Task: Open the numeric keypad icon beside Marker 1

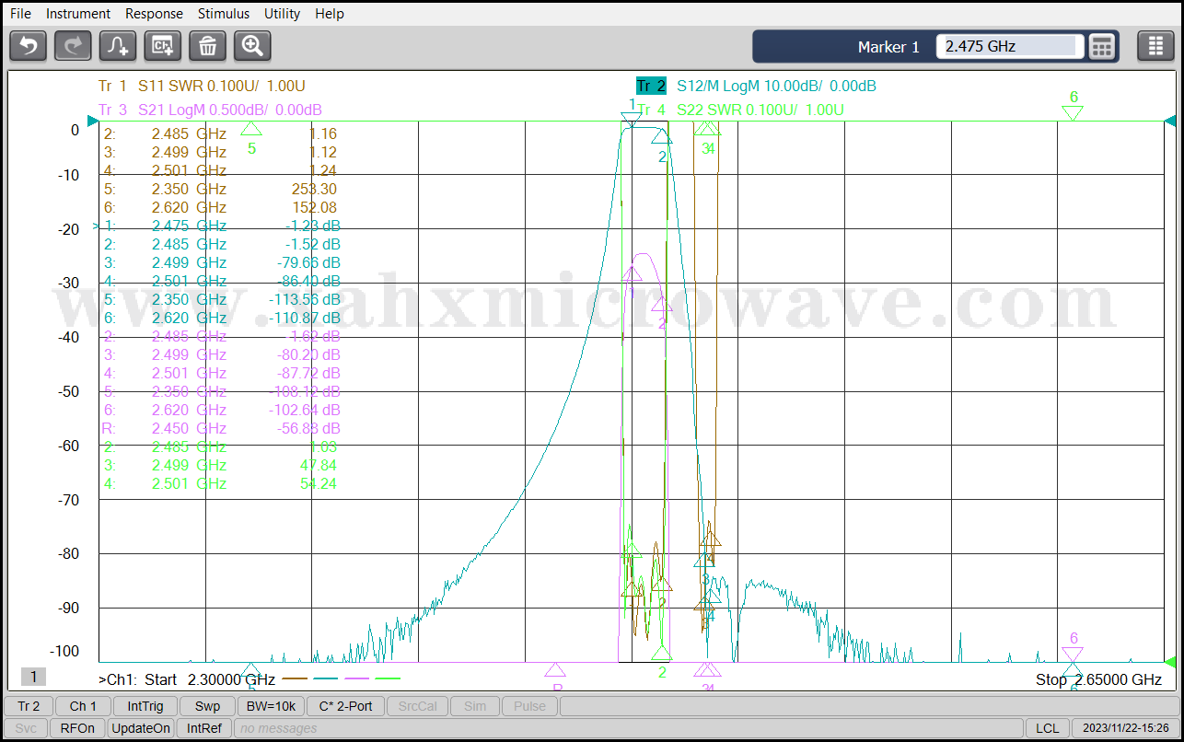Action: [1102, 46]
